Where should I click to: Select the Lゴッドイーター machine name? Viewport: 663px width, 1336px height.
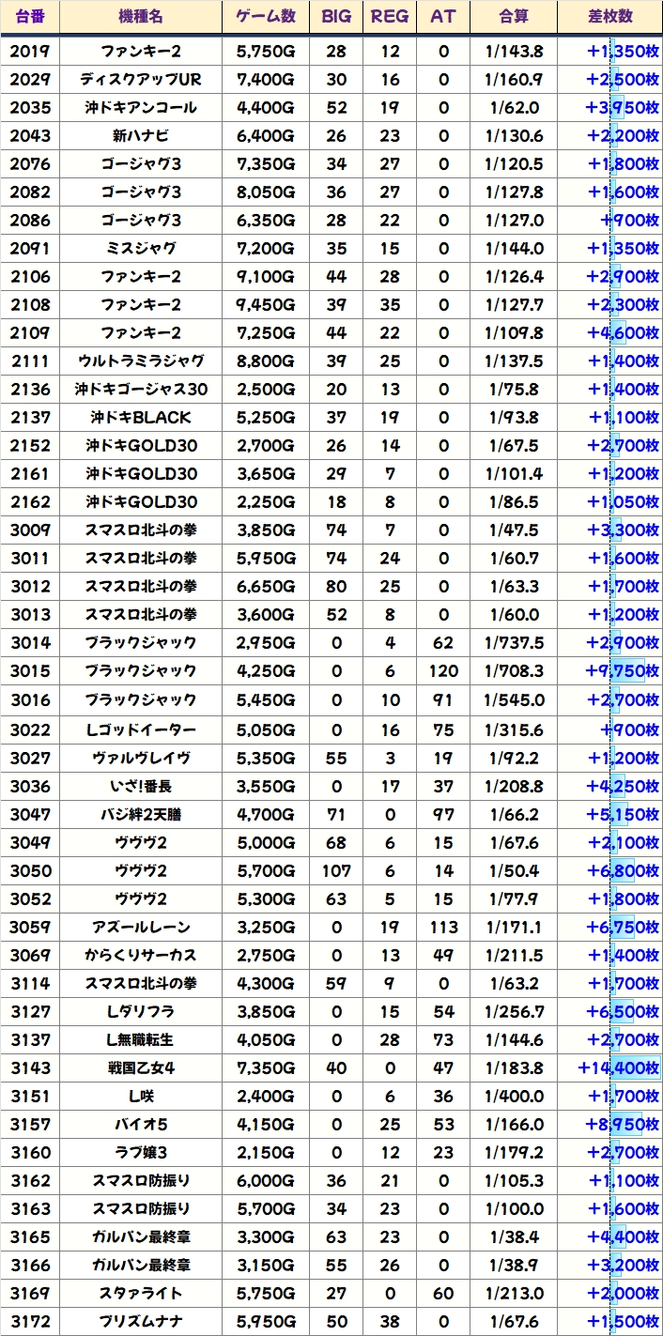[141, 729]
